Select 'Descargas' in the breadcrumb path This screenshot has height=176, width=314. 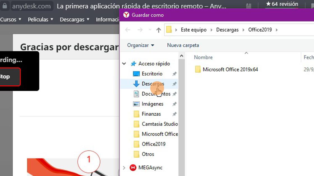[x=227, y=30]
